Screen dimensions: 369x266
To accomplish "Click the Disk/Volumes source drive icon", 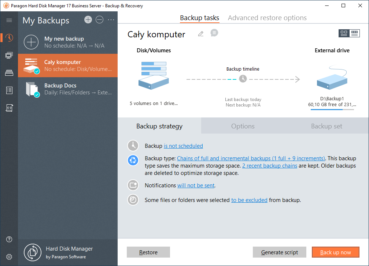I will (x=154, y=75).
